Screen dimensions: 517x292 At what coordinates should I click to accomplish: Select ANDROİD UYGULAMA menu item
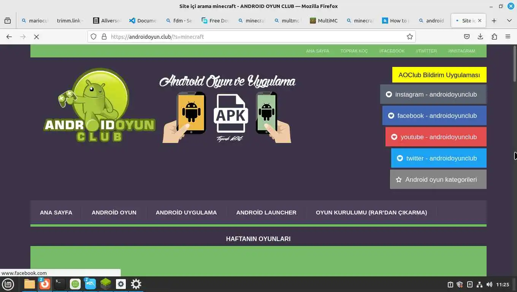pos(186,213)
